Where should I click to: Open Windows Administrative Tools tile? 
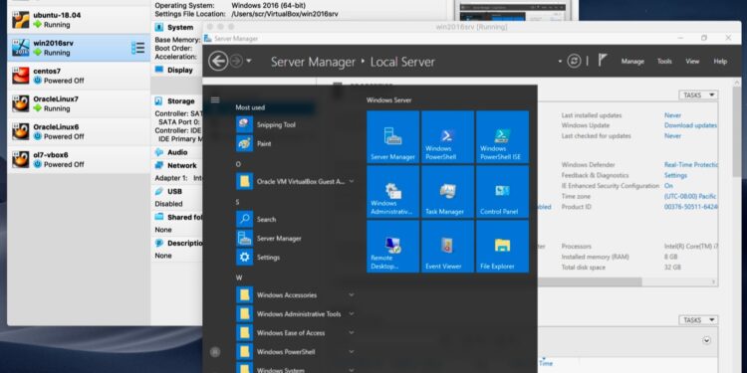pyautogui.click(x=393, y=192)
